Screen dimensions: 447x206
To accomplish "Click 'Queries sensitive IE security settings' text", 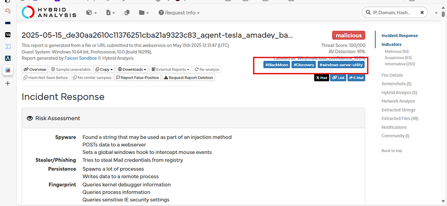I will 126,200.
